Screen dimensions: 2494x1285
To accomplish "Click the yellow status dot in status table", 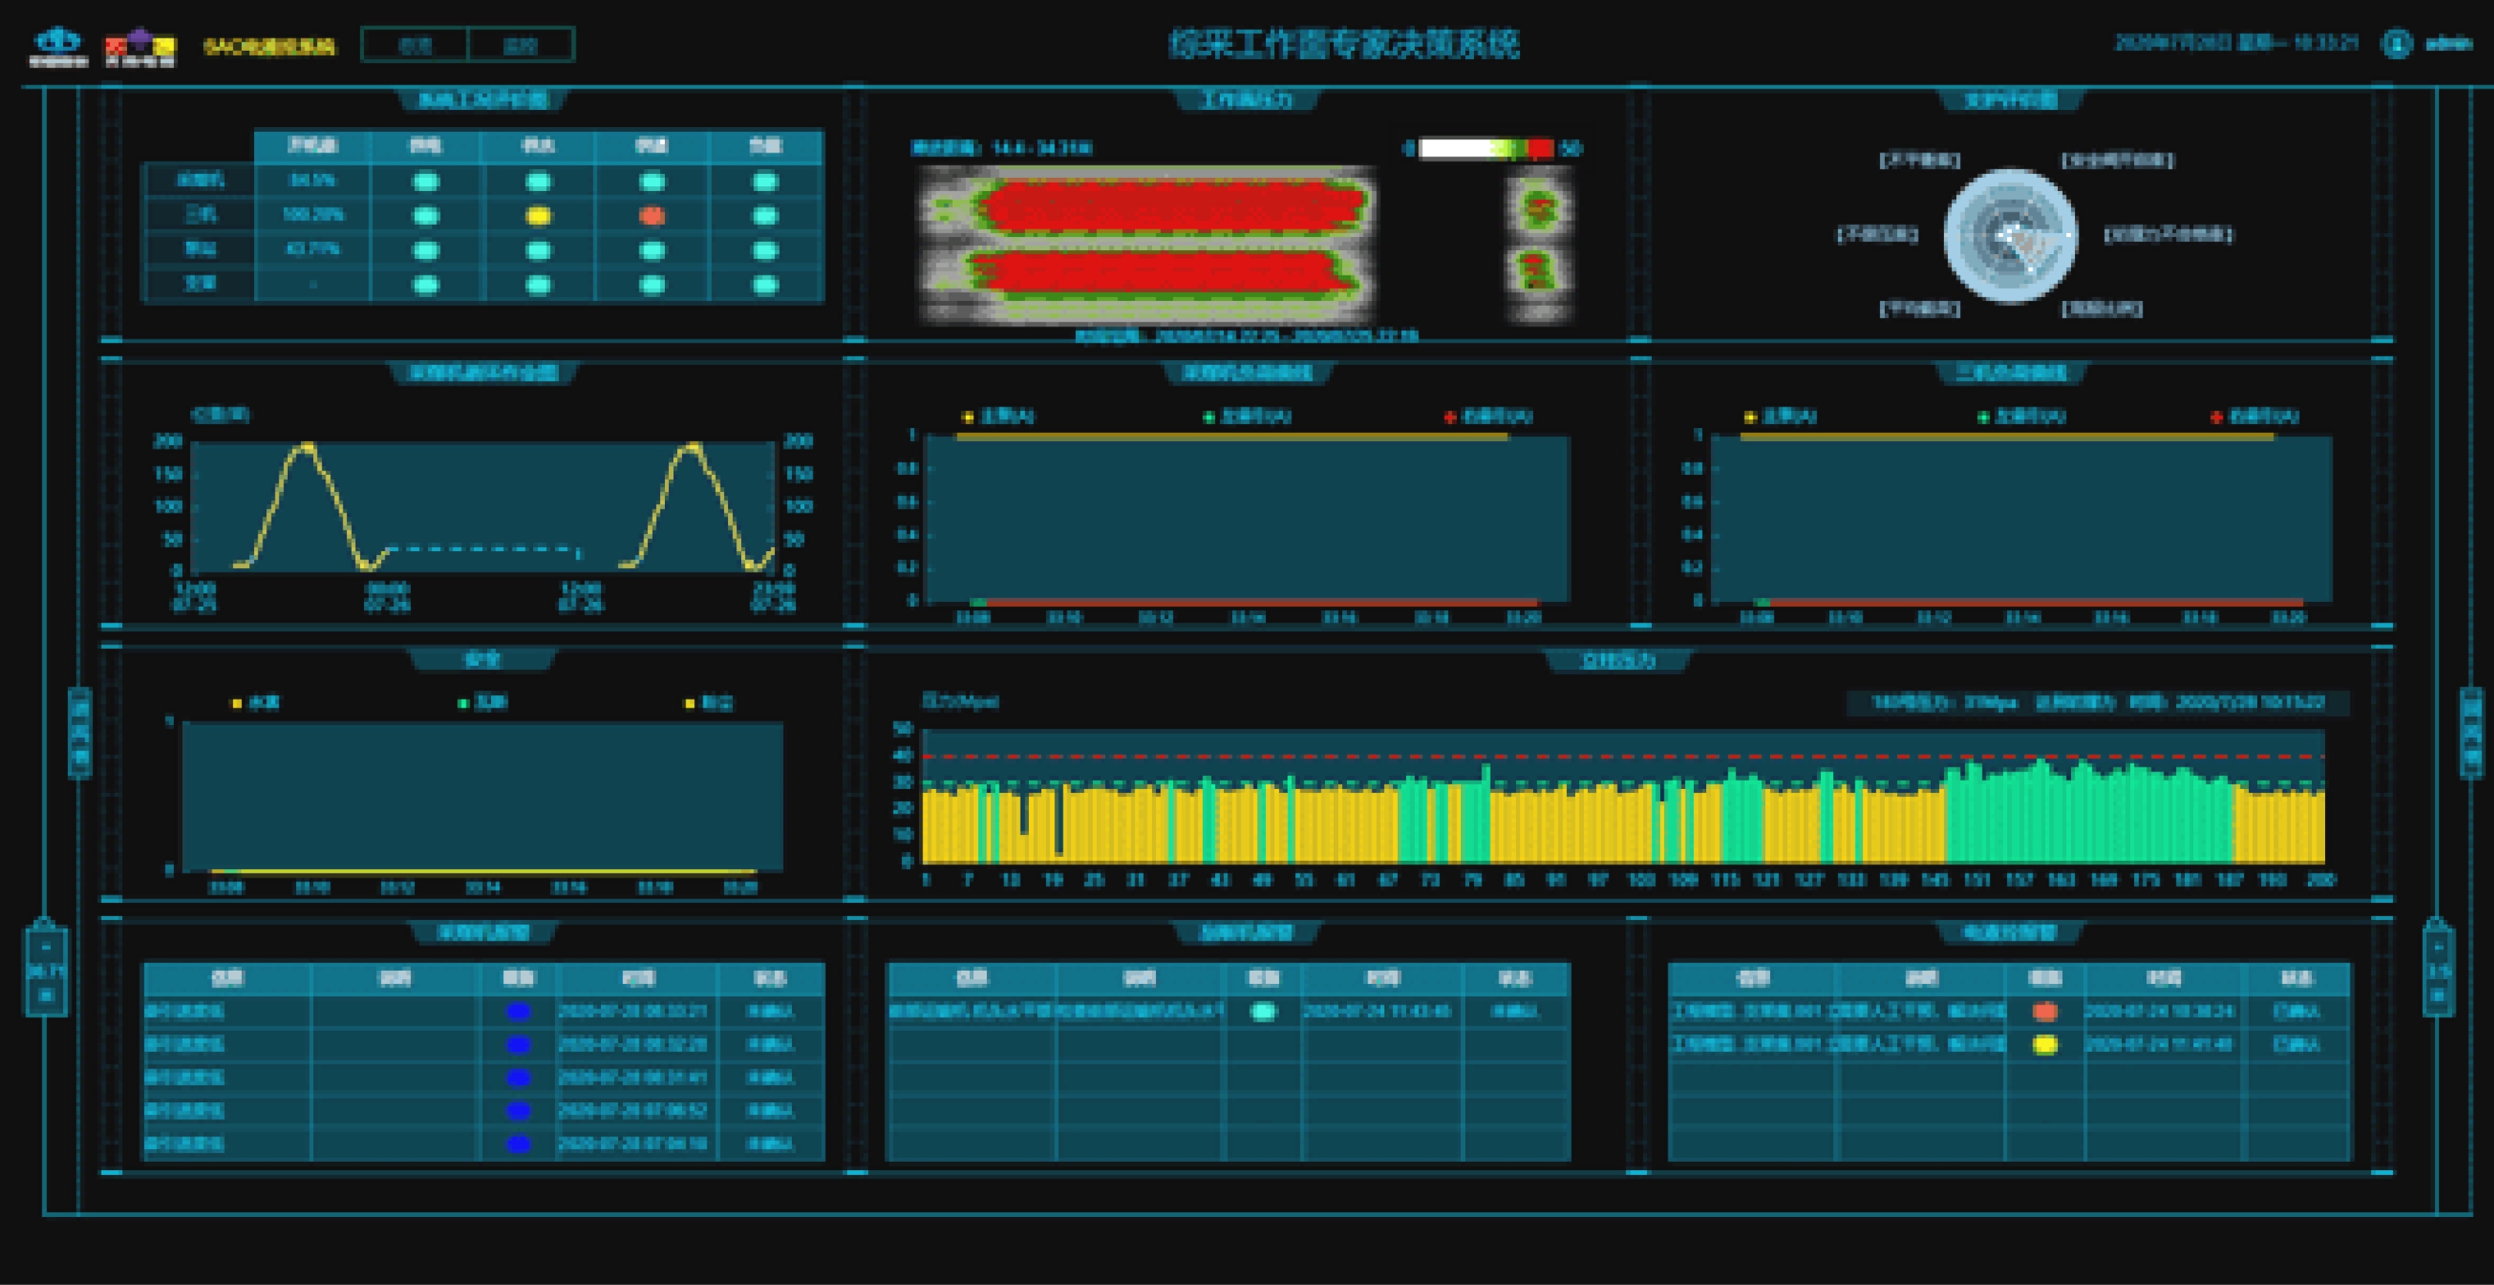I will [x=539, y=216].
